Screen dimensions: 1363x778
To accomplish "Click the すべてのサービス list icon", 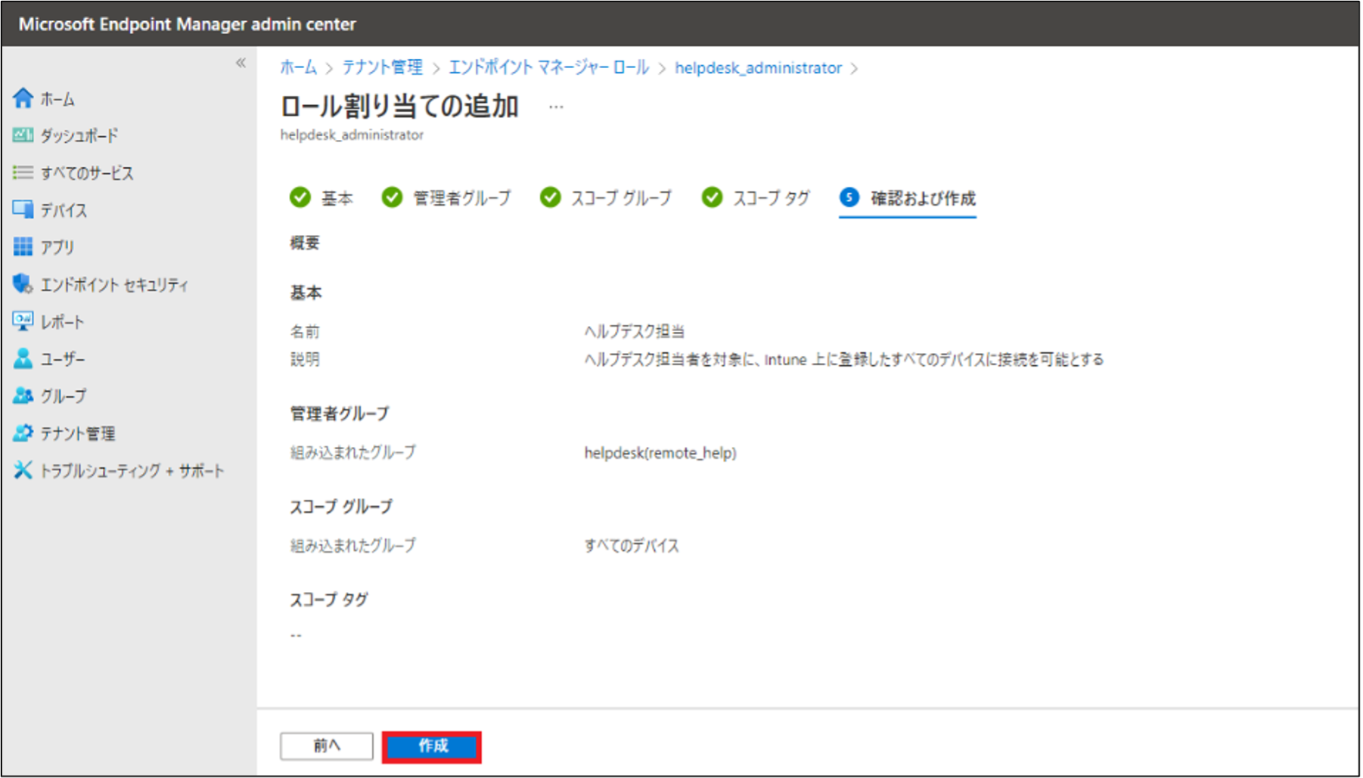I will pos(23,172).
